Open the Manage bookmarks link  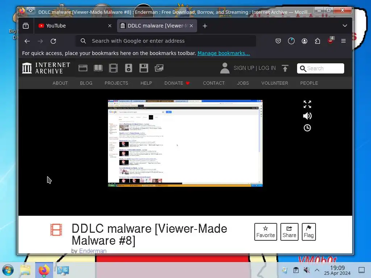click(x=224, y=53)
